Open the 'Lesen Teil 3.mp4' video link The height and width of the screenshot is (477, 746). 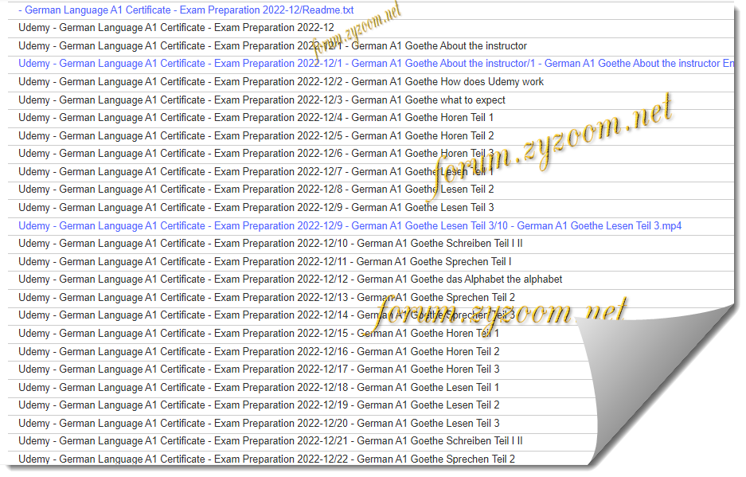pos(350,225)
